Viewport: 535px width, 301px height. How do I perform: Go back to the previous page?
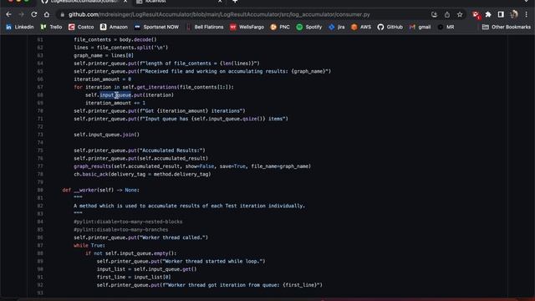click(8, 14)
